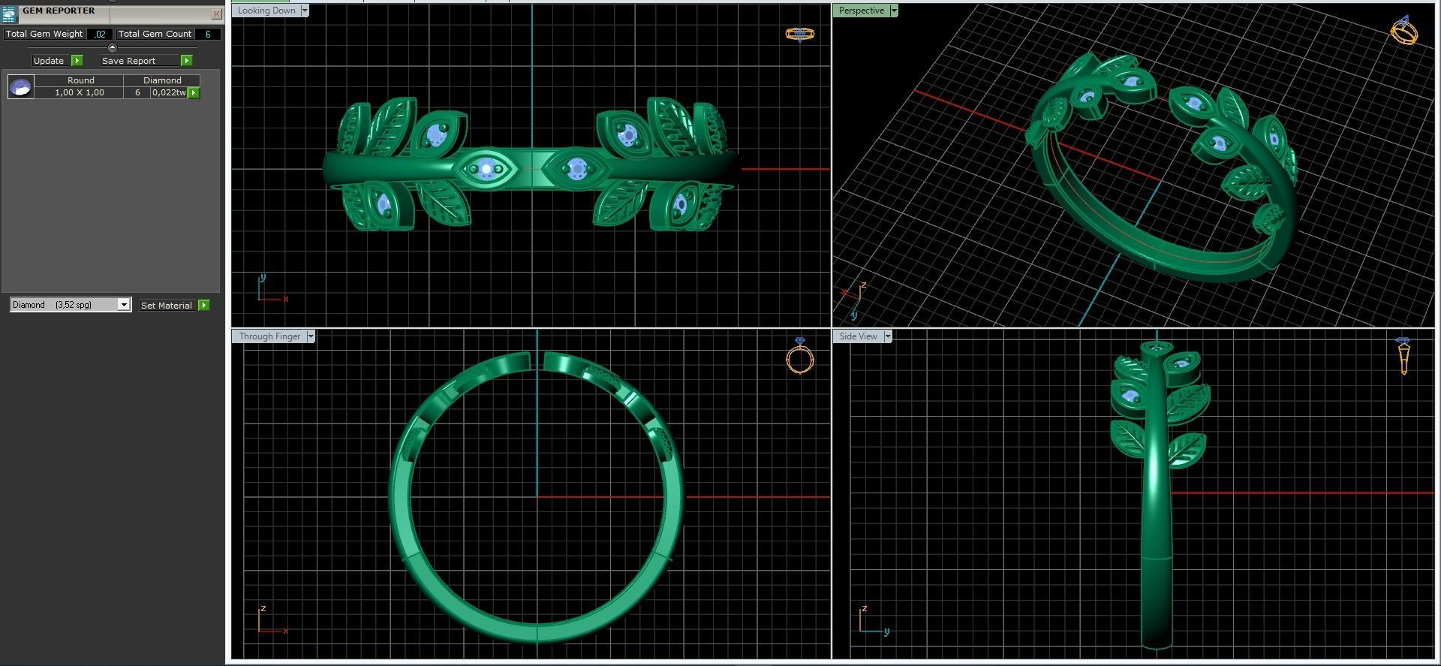Click the Perspective viewport label
This screenshot has width=1441, height=666.
(x=861, y=11)
